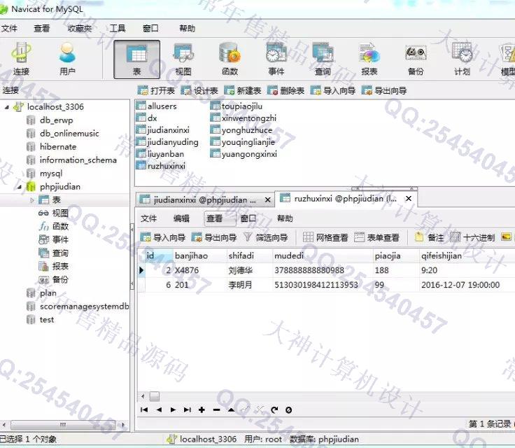The width and height of the screenshot is (515, 448).
Task: Select scoremanagesystemdb database
Action: coord(84,307)
